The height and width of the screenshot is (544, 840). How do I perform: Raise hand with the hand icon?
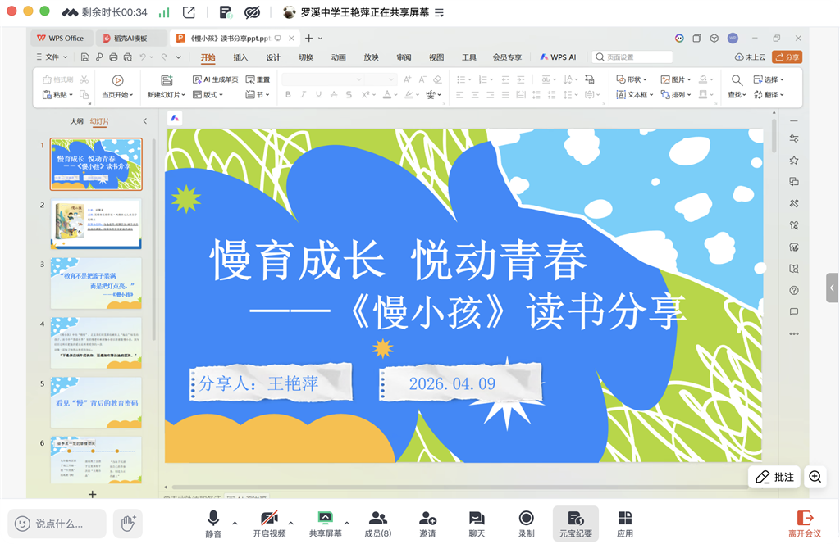tap(128, 524)
